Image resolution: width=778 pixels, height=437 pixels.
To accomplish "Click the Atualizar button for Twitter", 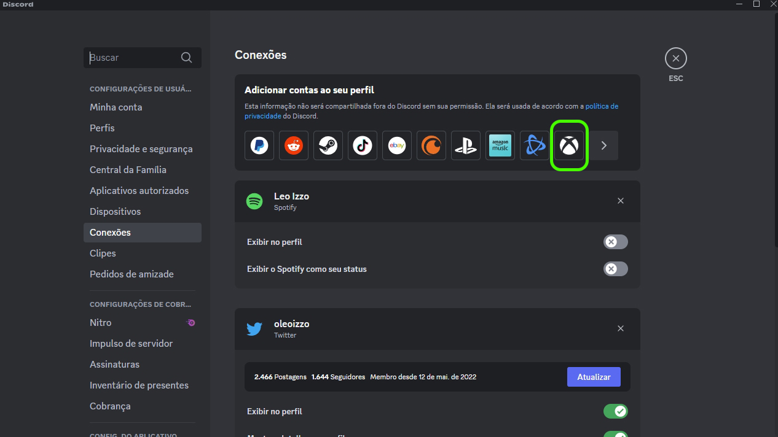I will pos(594,377).
